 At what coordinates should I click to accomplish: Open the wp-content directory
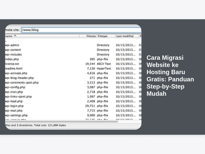click(x=13, y=50)
